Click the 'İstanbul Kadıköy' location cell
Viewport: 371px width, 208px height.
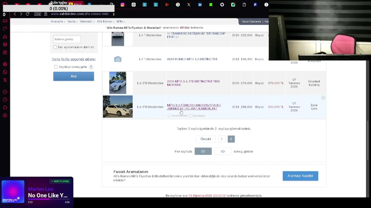(x=314, y=83)
